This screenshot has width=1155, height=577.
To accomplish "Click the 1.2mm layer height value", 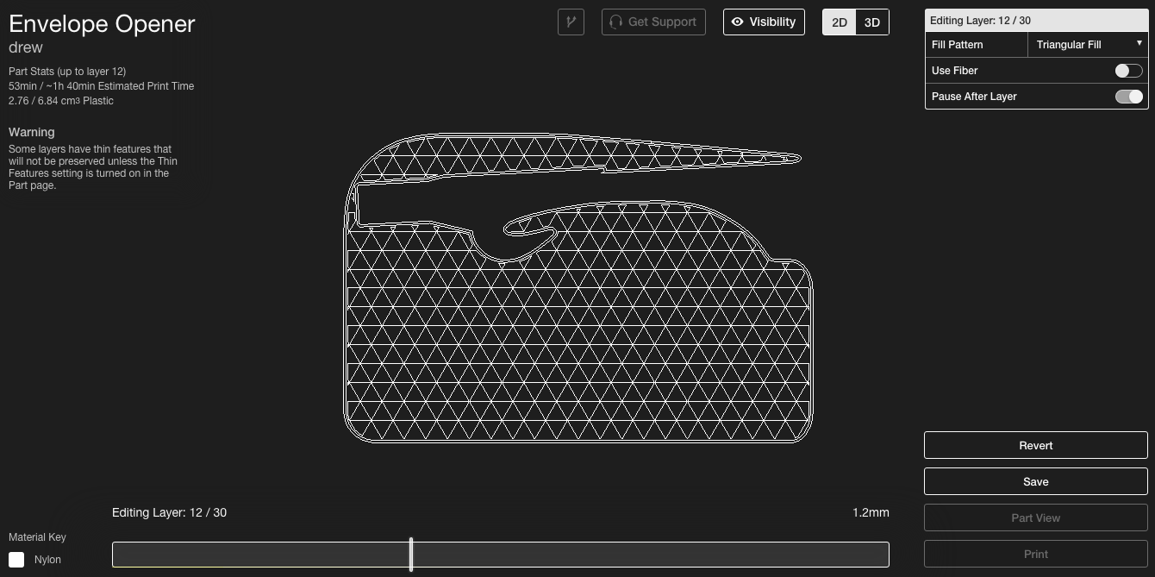I will pyautogui.click(x=871, y=512).
